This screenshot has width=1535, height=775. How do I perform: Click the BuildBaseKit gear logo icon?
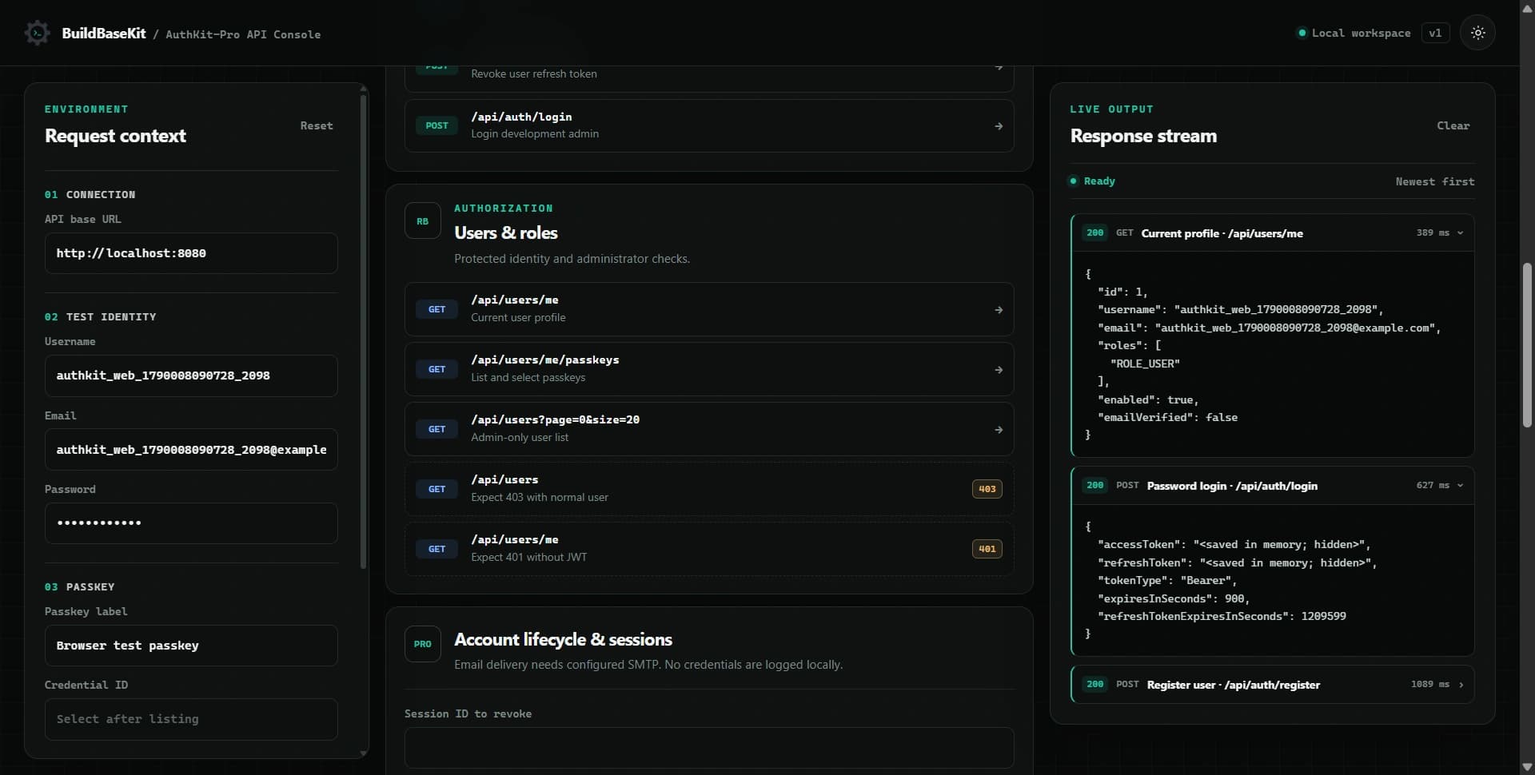[37, 33]
